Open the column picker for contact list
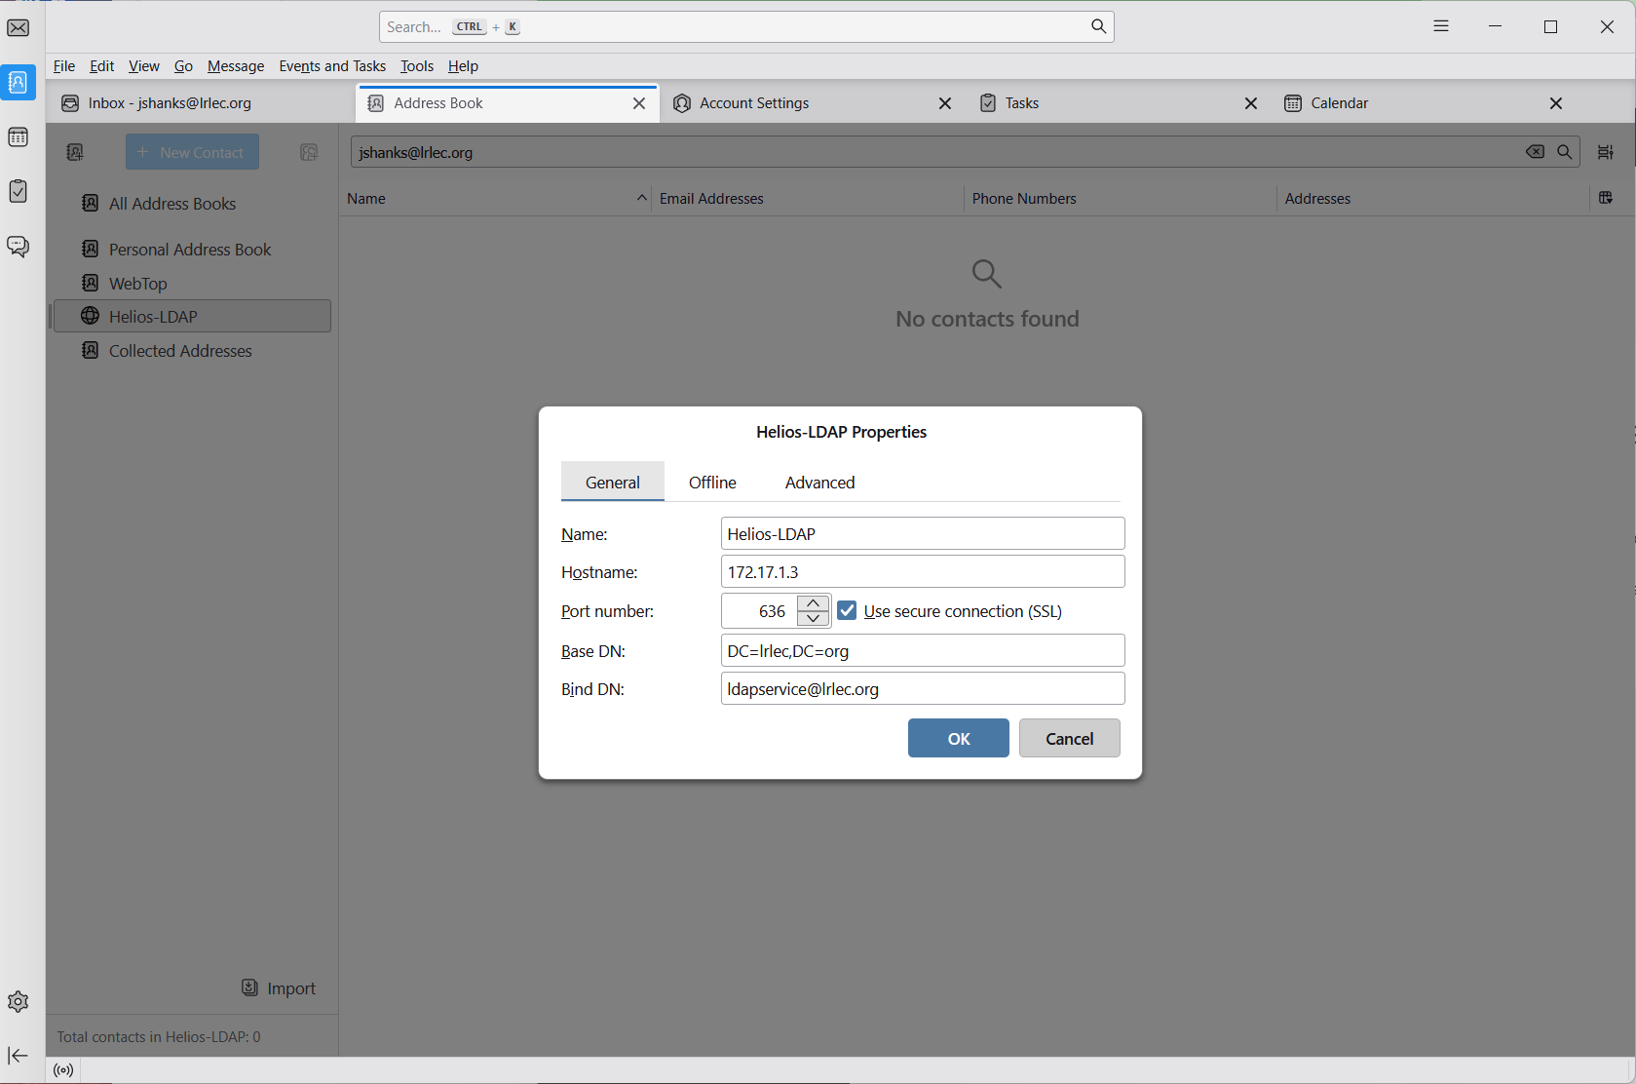 click(x=1606, y=199)
